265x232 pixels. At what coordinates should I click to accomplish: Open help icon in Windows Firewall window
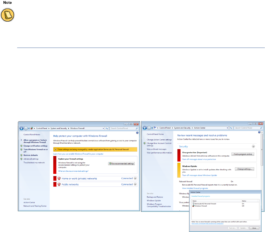(137, 133)
